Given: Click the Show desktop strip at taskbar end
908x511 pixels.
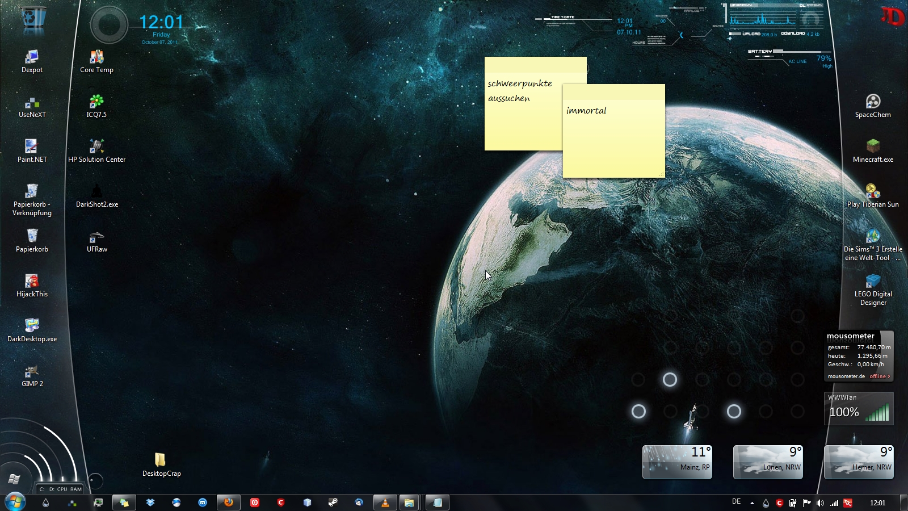Looking at the screenshot, I should point(903,503).
